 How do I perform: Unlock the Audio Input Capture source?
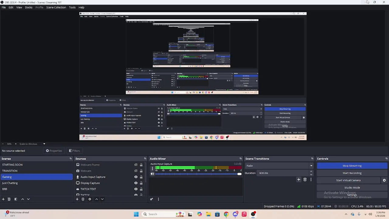pos(141,177)
